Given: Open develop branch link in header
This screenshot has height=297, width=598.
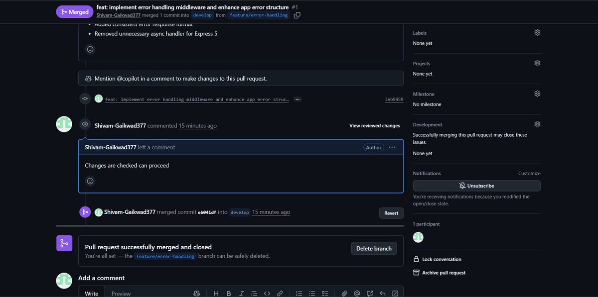Looking at the screenshot, I should (x=203, y=15).
